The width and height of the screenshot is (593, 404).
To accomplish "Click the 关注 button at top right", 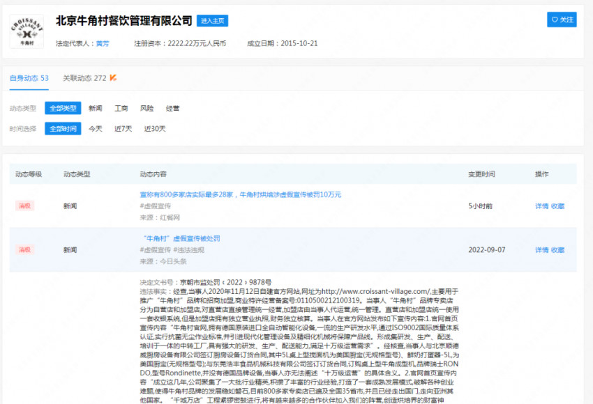I will tap(562, 20).
